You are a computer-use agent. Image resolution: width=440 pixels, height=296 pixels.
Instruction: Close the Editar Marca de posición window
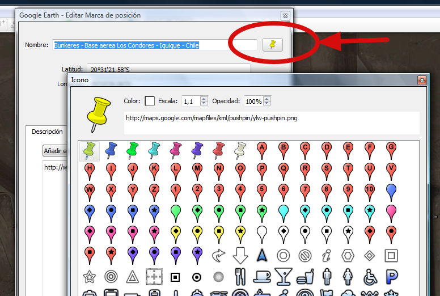click(285, 15)
